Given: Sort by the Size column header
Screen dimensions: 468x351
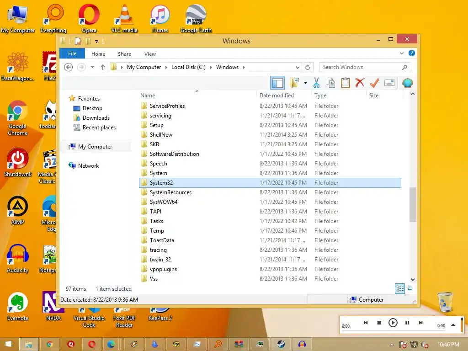Looking at the screenshot, I should pyautogui.click(x=384, y=95).
